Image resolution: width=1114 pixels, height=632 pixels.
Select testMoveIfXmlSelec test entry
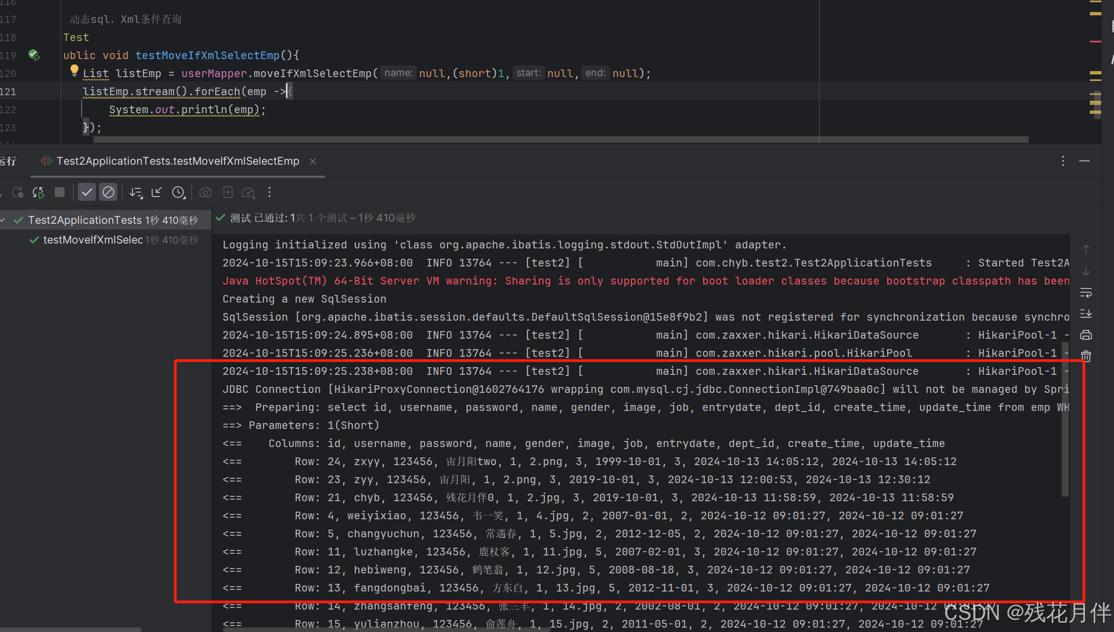click(x=93, y=240)
